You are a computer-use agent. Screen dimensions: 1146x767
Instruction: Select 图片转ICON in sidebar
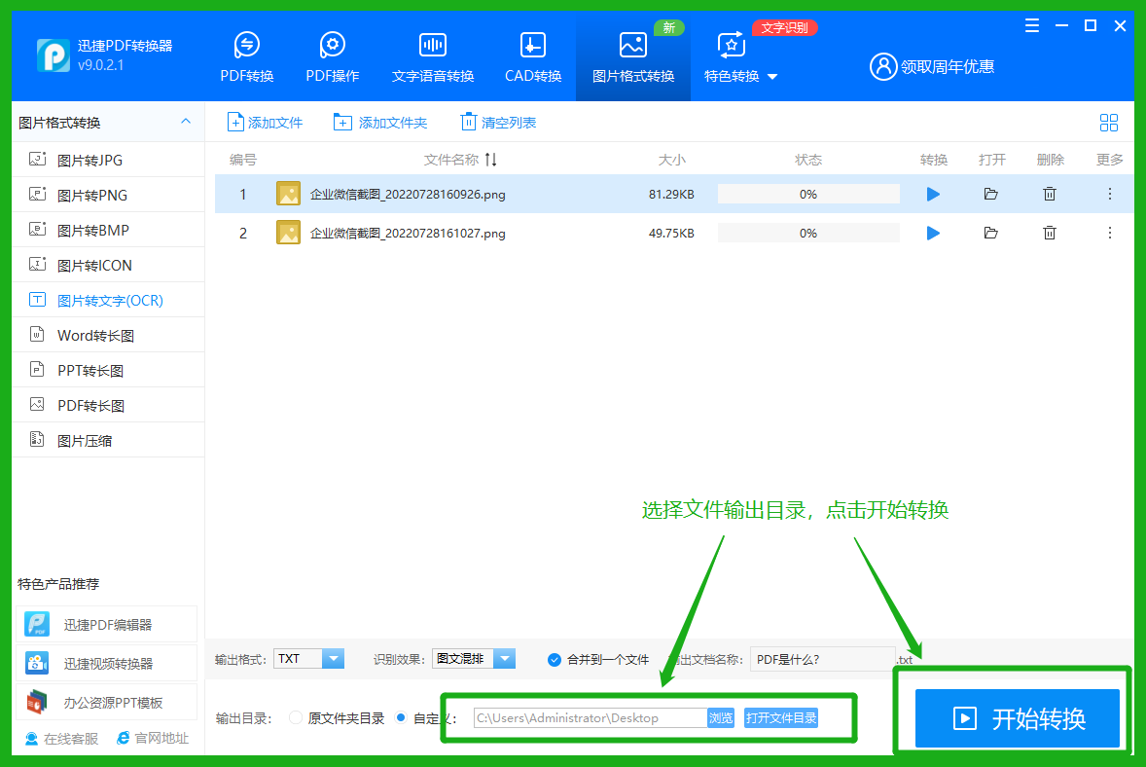108,266
